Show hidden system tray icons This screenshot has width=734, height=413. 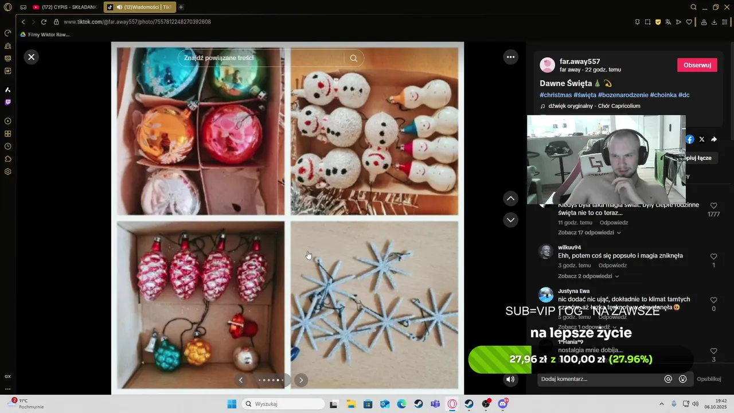[x=662, y=404]
